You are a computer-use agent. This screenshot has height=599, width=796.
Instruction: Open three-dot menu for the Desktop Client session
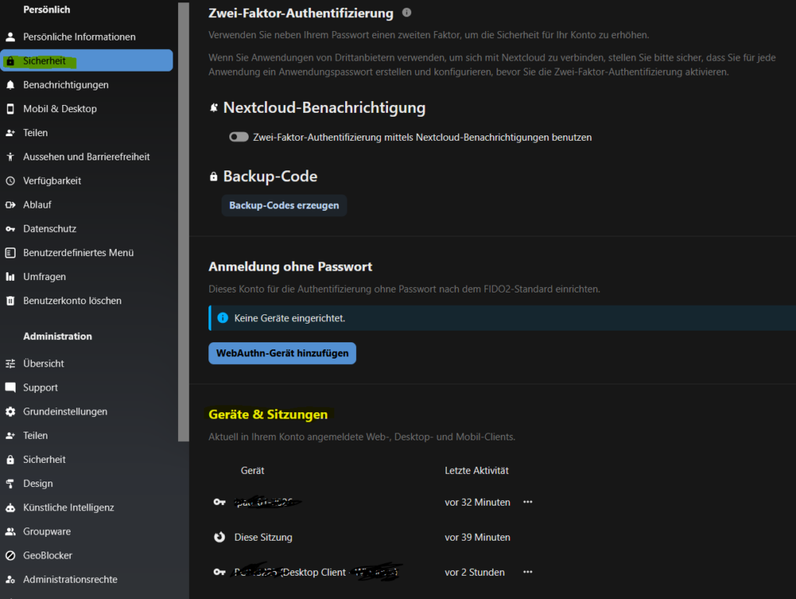(528, 573)
